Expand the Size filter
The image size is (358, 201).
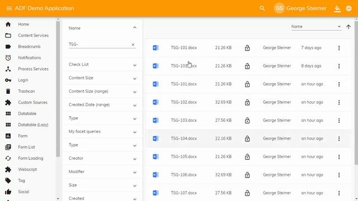pos(102,185)
